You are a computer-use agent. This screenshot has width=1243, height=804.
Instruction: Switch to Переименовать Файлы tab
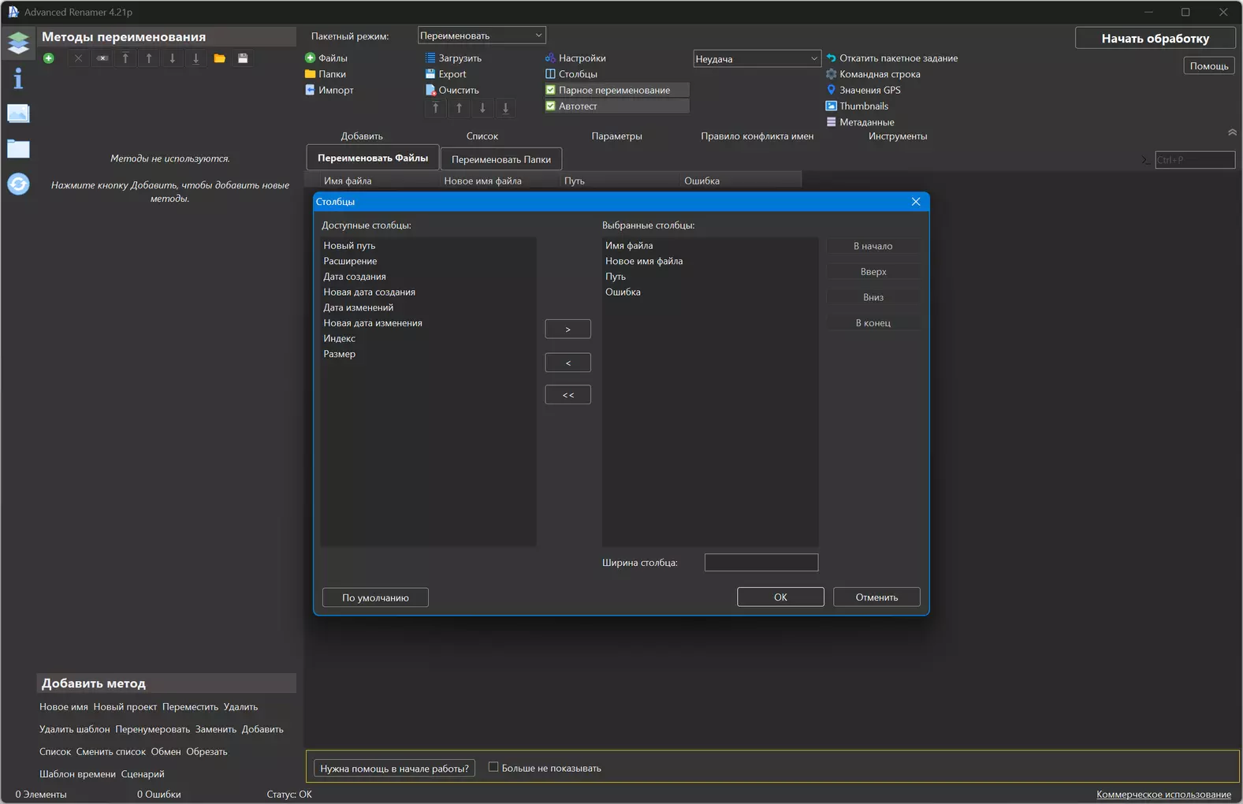373,158
